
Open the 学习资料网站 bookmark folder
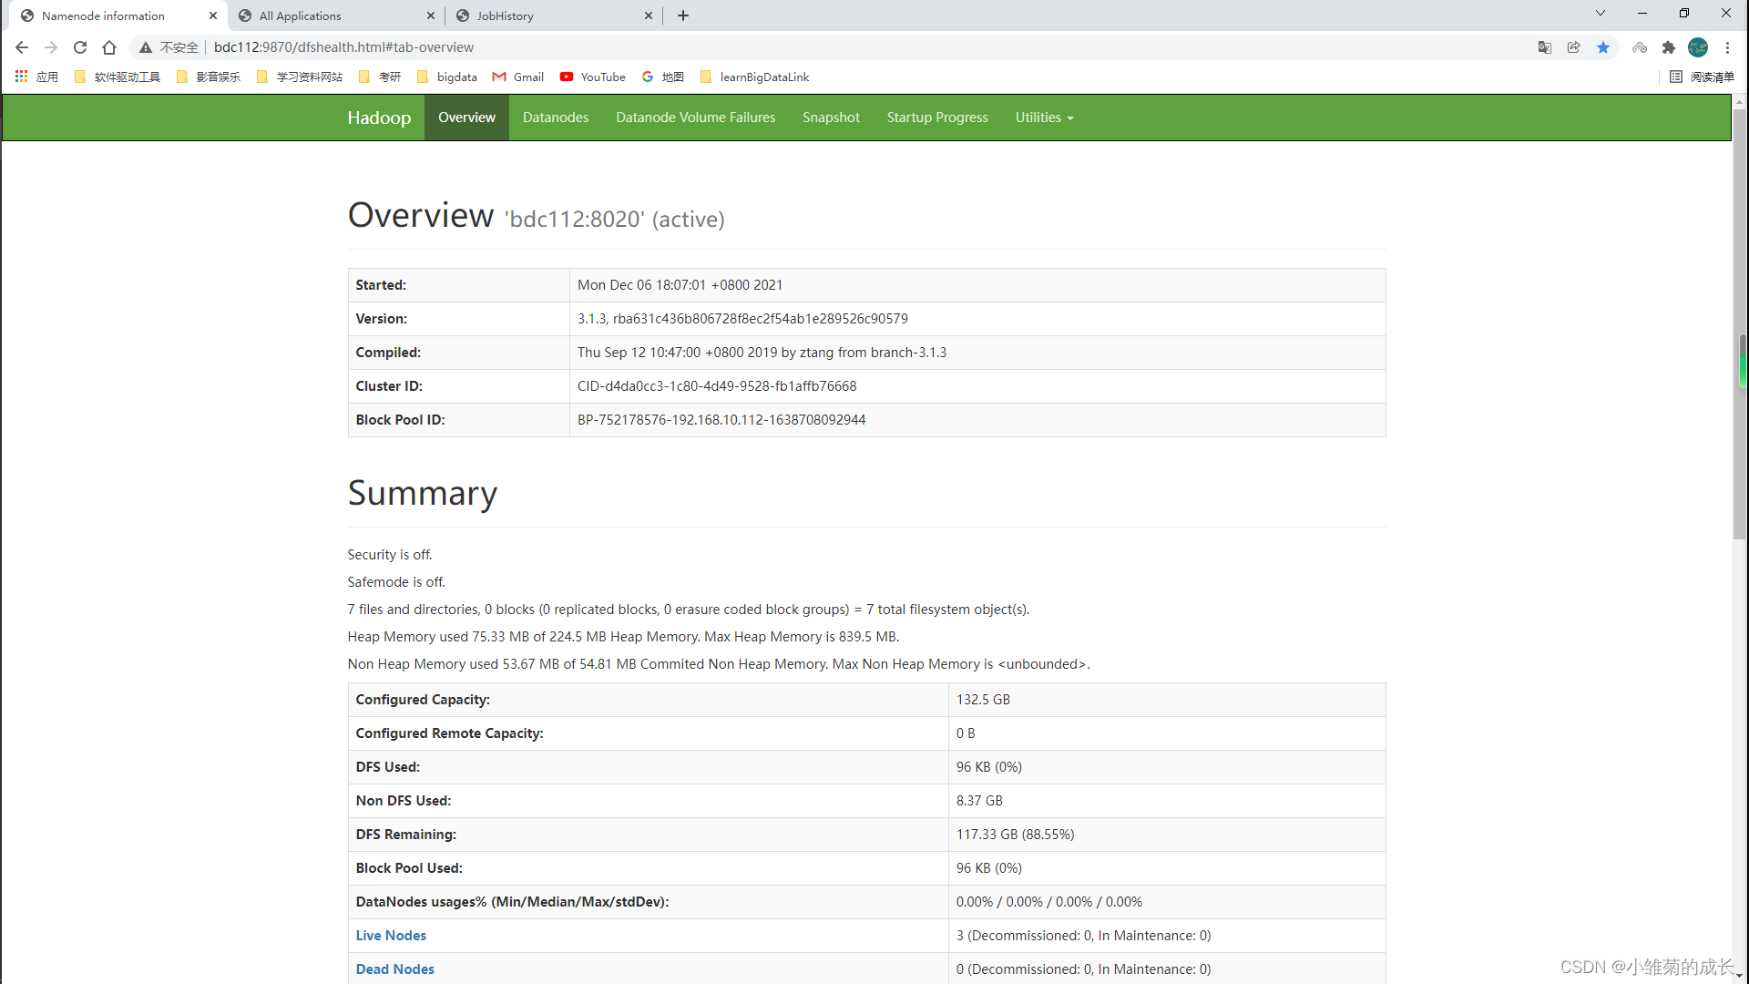point(300,77)
